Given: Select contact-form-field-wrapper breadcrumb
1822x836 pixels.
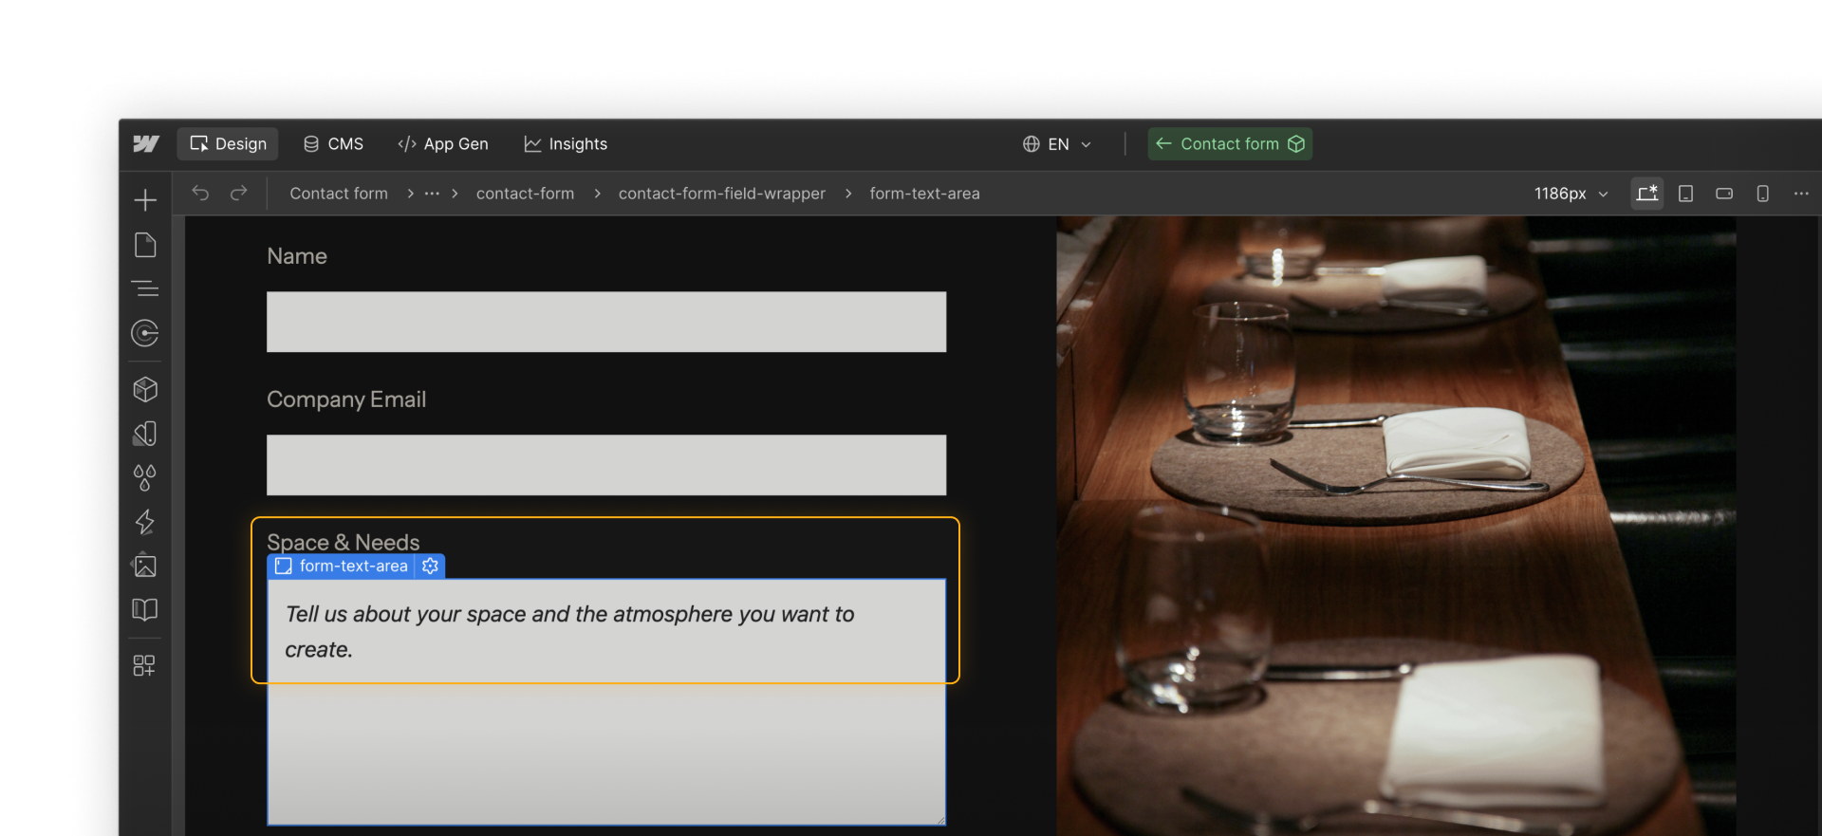Looking at the screenshot, I should [722, 194].
